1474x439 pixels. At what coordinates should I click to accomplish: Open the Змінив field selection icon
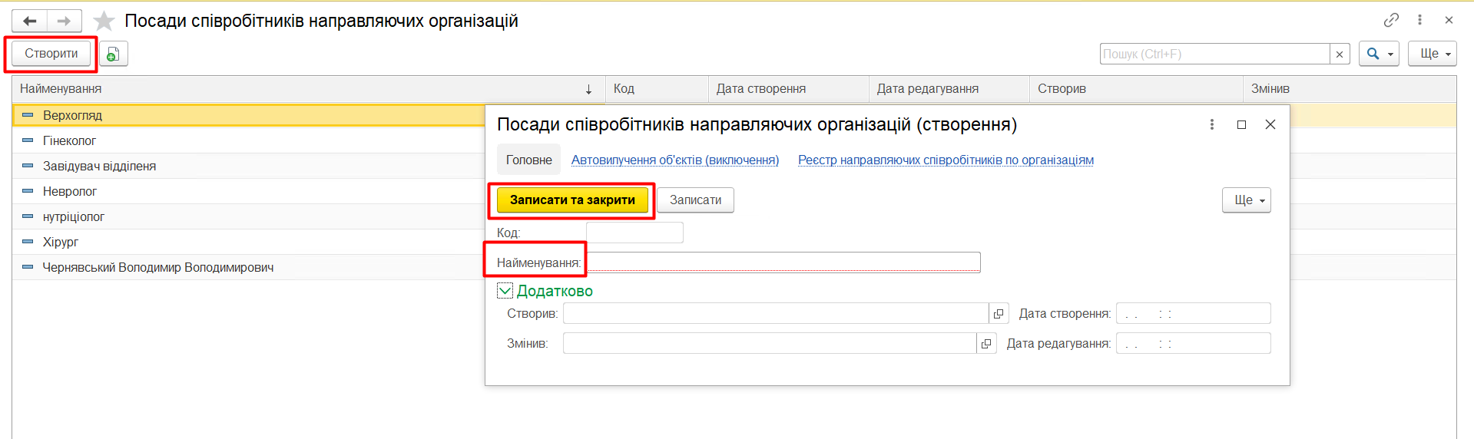click(x=986, y=344)
